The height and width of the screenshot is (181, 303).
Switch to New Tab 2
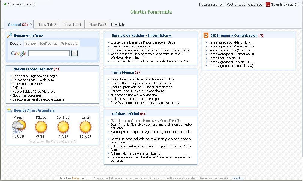point(47,25)
